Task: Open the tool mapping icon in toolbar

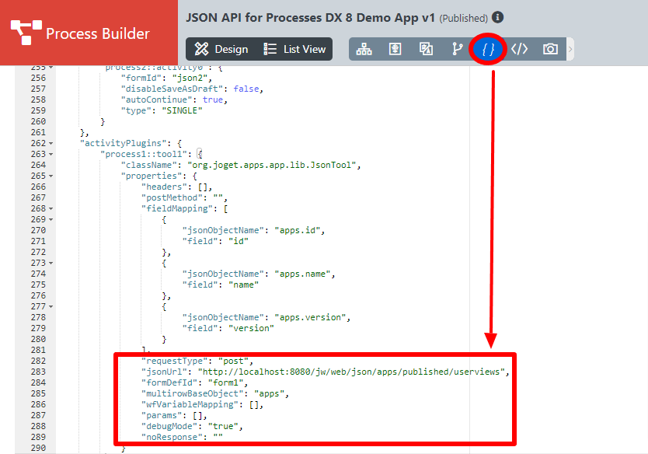Action: (426, 49)
